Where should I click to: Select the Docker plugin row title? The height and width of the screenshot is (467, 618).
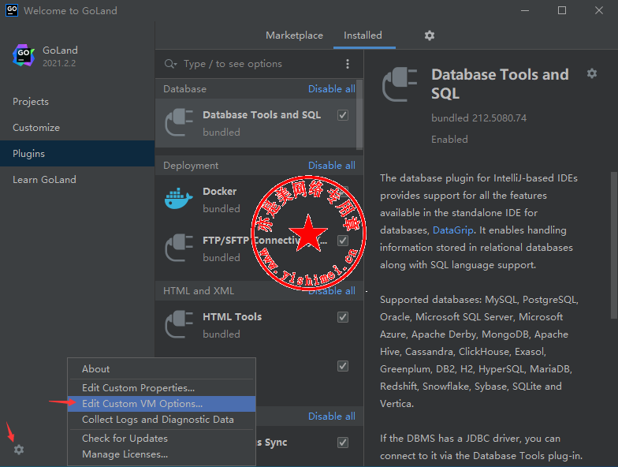pyautogui.click(x=219, y=191)
